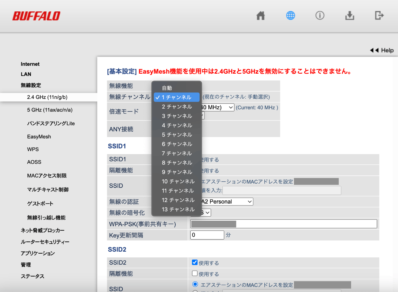Select 1 チャンネル option

click(x=177, y=97)
